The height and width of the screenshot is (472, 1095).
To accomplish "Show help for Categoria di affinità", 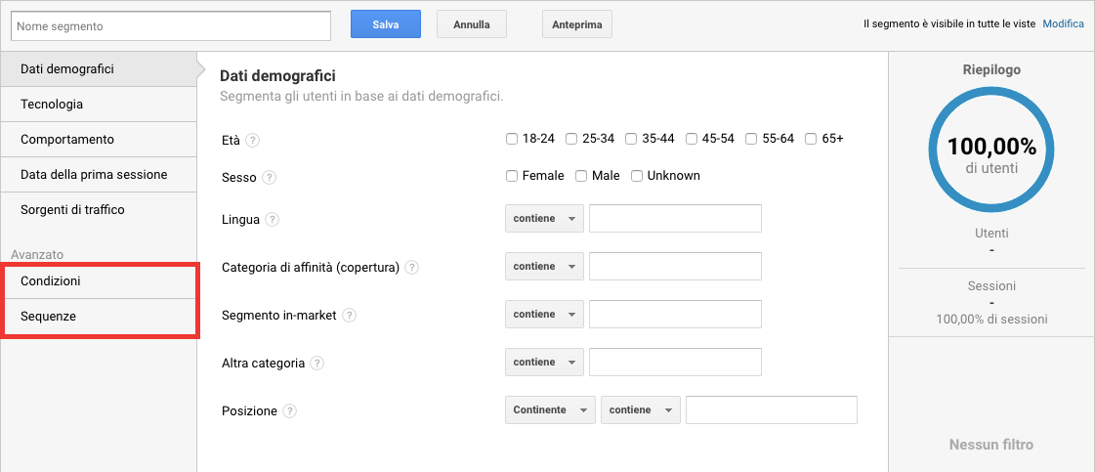I will coord(412,268).
